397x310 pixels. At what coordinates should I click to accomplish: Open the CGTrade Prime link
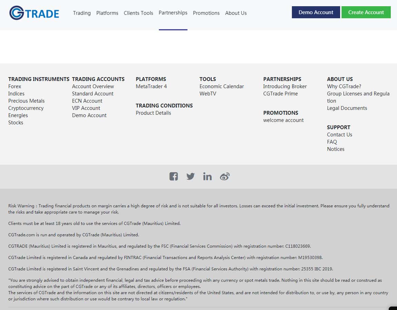pos(280,94)
